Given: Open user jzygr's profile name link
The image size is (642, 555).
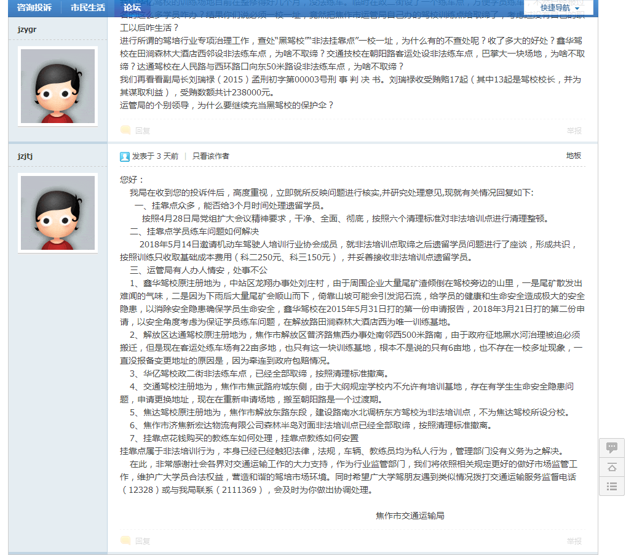Looking at the screenshot, I should click(x=28, y=30).
